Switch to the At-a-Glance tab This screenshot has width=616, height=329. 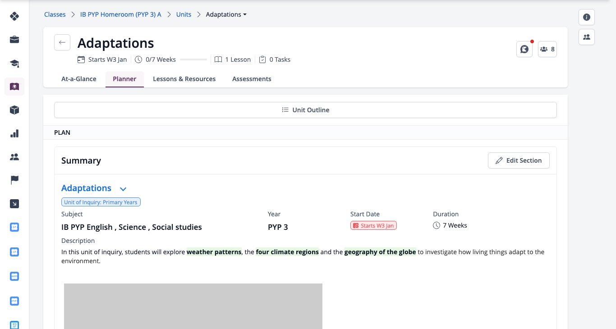click(79, 79)
